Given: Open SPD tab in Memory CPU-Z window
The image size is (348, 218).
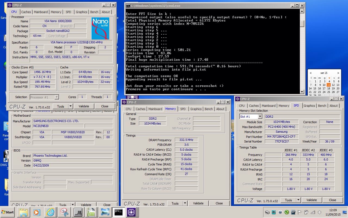Looking at the screenshot, I should click(x=183, y=109).
